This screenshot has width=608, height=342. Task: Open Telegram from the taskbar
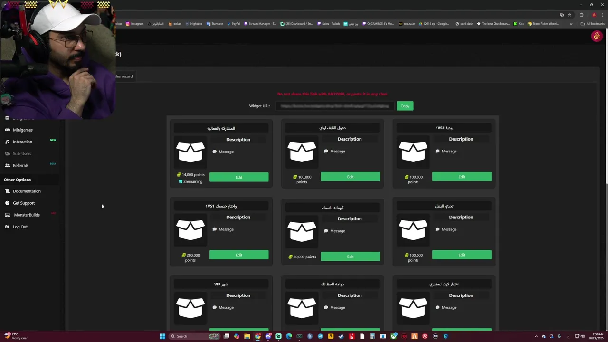coord(320,336)
